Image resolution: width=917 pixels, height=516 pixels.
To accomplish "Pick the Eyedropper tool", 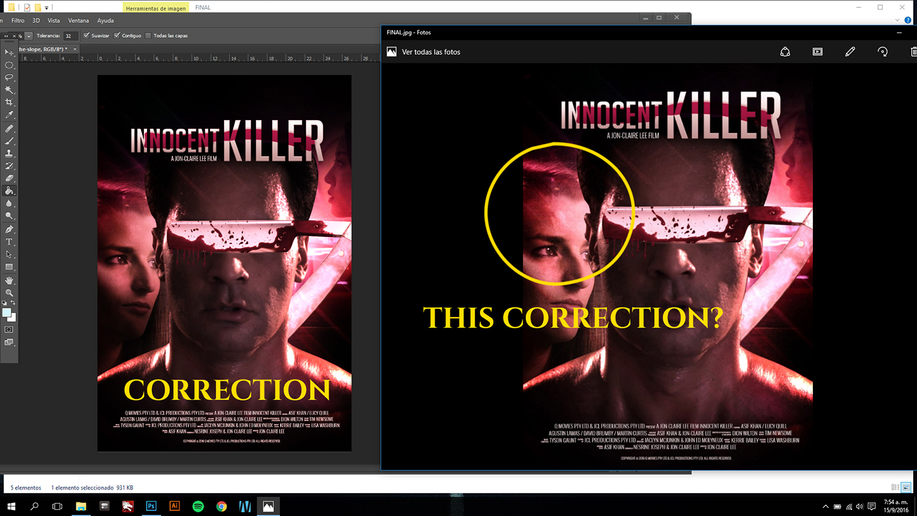I will (9, 115).
